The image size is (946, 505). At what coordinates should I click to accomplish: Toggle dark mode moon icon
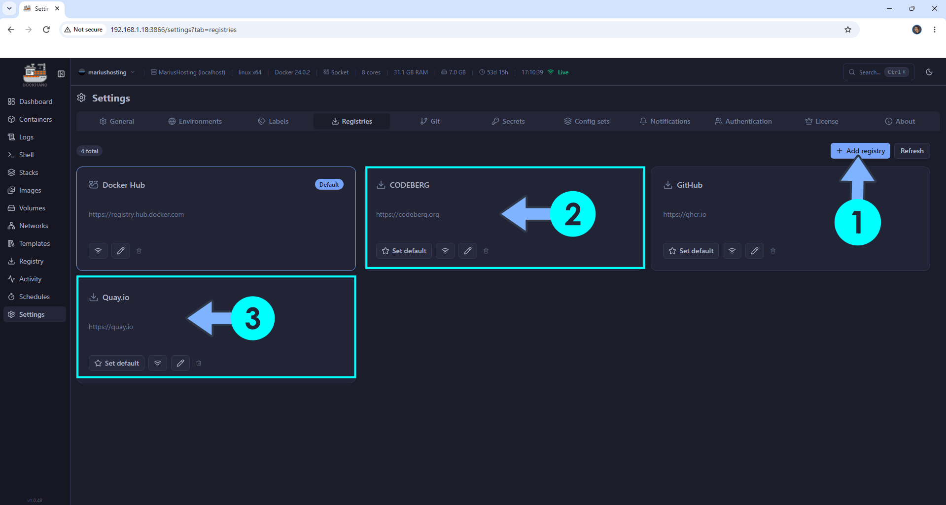tap(929, 72)
